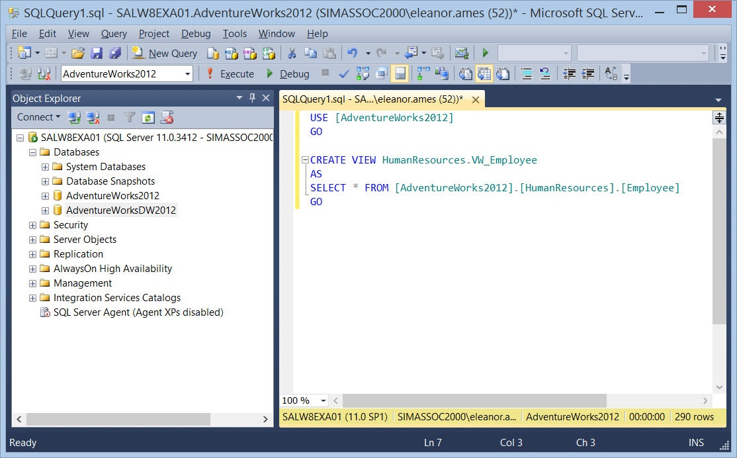Toggle Results to Grid mode
This screenshot has width=737, height=458.
click(484, 74)
